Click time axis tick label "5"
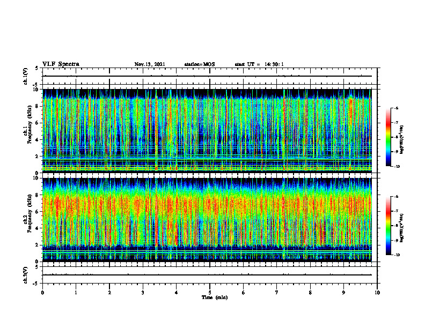The width and height of the screenshot is (425, 328). [210, 293]
